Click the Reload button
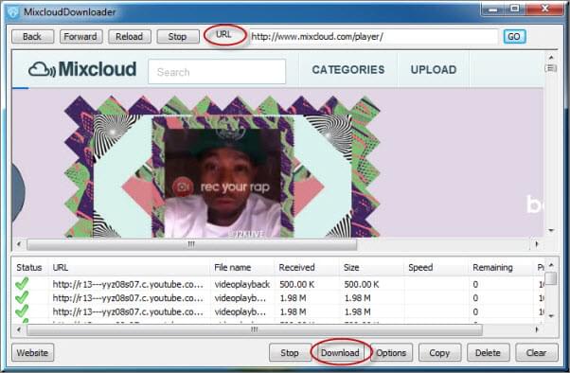 pyautogui.click(x=129, y=36)
